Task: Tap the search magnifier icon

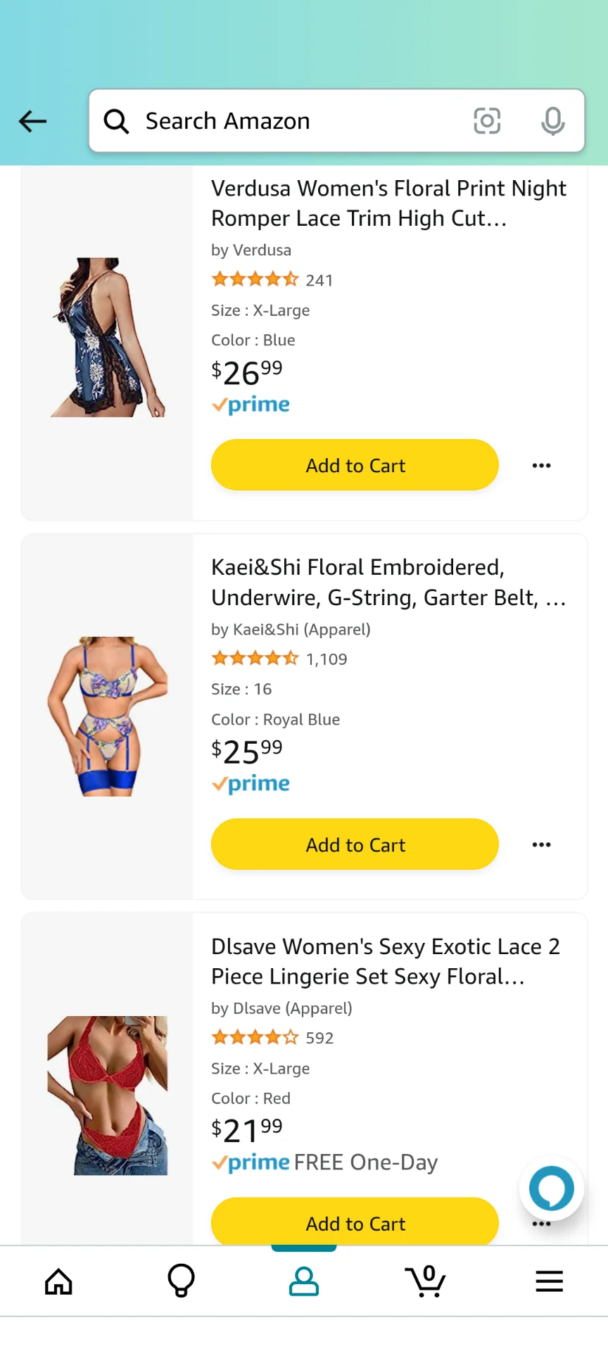Action: (116, 121)
